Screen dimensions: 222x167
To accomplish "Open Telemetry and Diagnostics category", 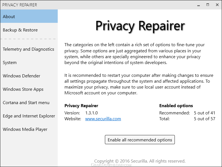I will [x=29, y=49].
